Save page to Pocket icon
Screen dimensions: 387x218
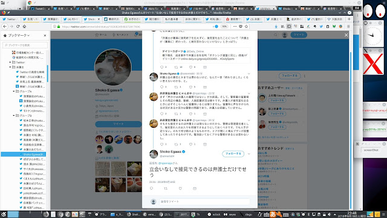[x=241, y=27]
